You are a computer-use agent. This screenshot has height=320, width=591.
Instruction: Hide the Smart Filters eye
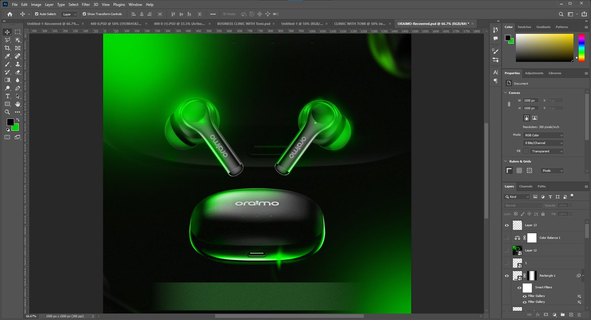pos(519,288)
